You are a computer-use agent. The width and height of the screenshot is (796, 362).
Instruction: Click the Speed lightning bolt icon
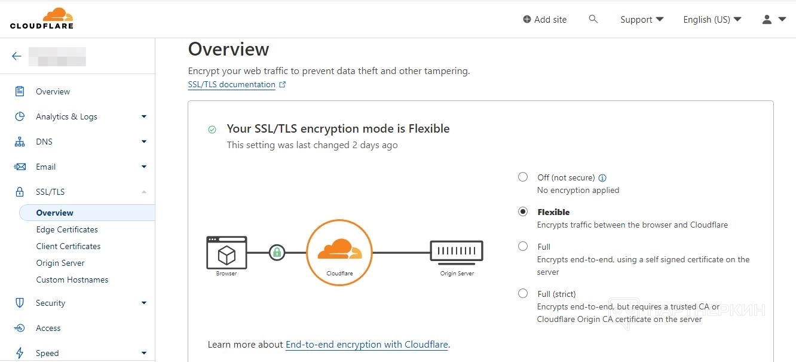click(x=20, y=353)
